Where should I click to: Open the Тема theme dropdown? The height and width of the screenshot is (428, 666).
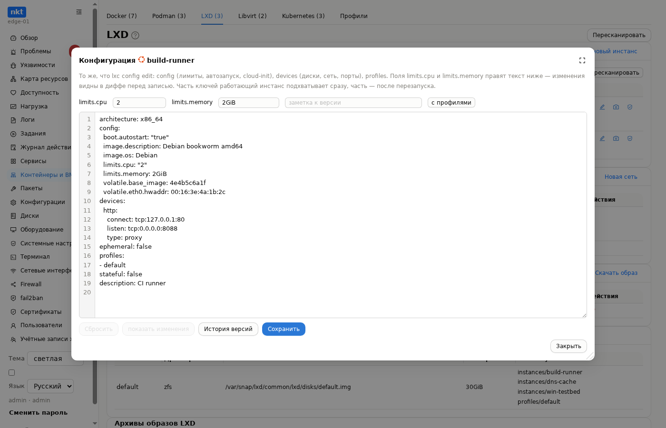pyautogui.click(x=55, y=359)
